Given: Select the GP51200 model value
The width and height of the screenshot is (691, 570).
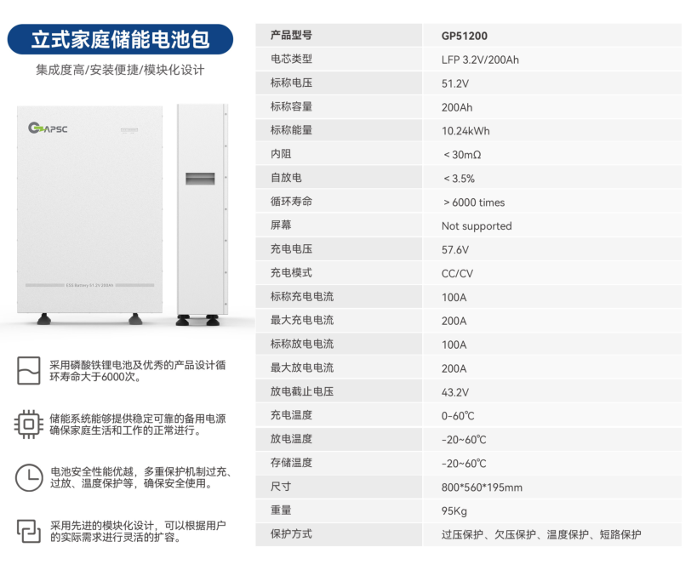Looking at the screenshot, I should (x=465, y=37).
